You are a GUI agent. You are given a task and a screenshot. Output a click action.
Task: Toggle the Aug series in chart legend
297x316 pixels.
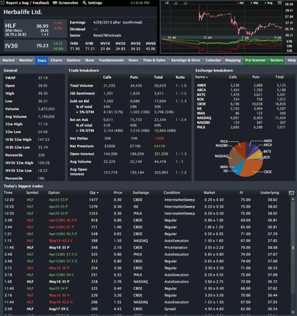(x=269, y=3)
